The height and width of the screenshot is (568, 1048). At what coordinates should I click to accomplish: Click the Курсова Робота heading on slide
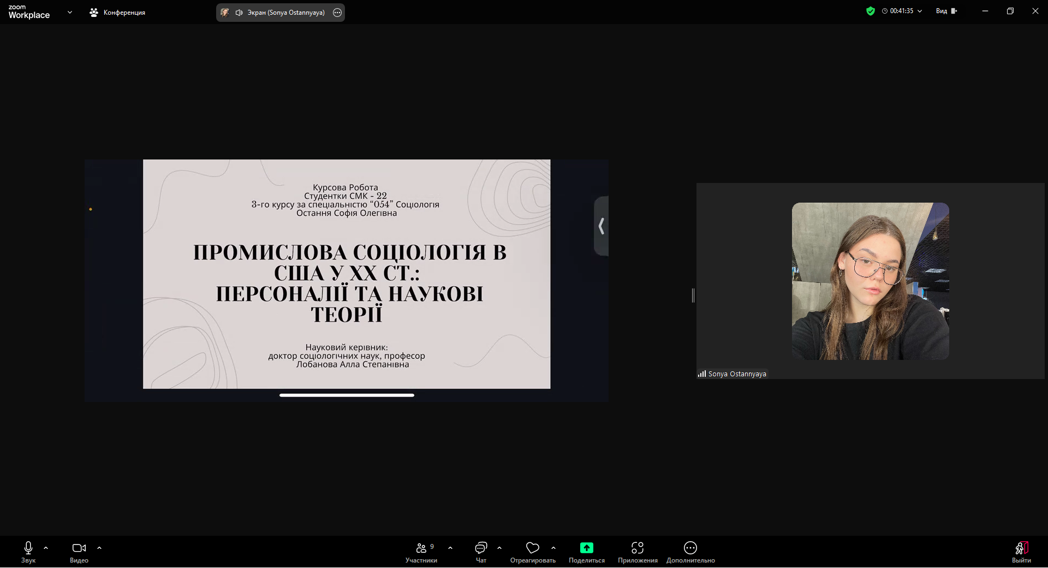[x=346, y=187]
